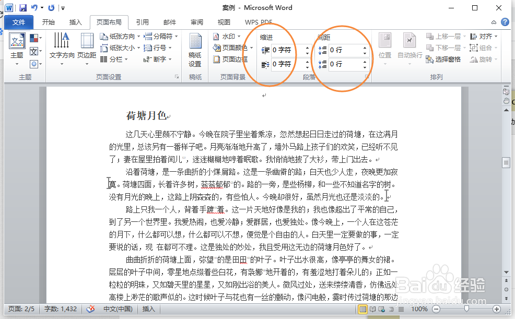Click the 文字方向 text direction icon
The image size is (515, 319).
click(62, 49)
